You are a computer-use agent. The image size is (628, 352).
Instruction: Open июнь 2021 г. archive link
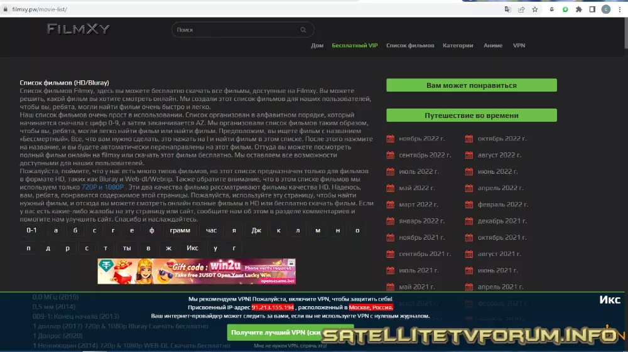(497, 270)
